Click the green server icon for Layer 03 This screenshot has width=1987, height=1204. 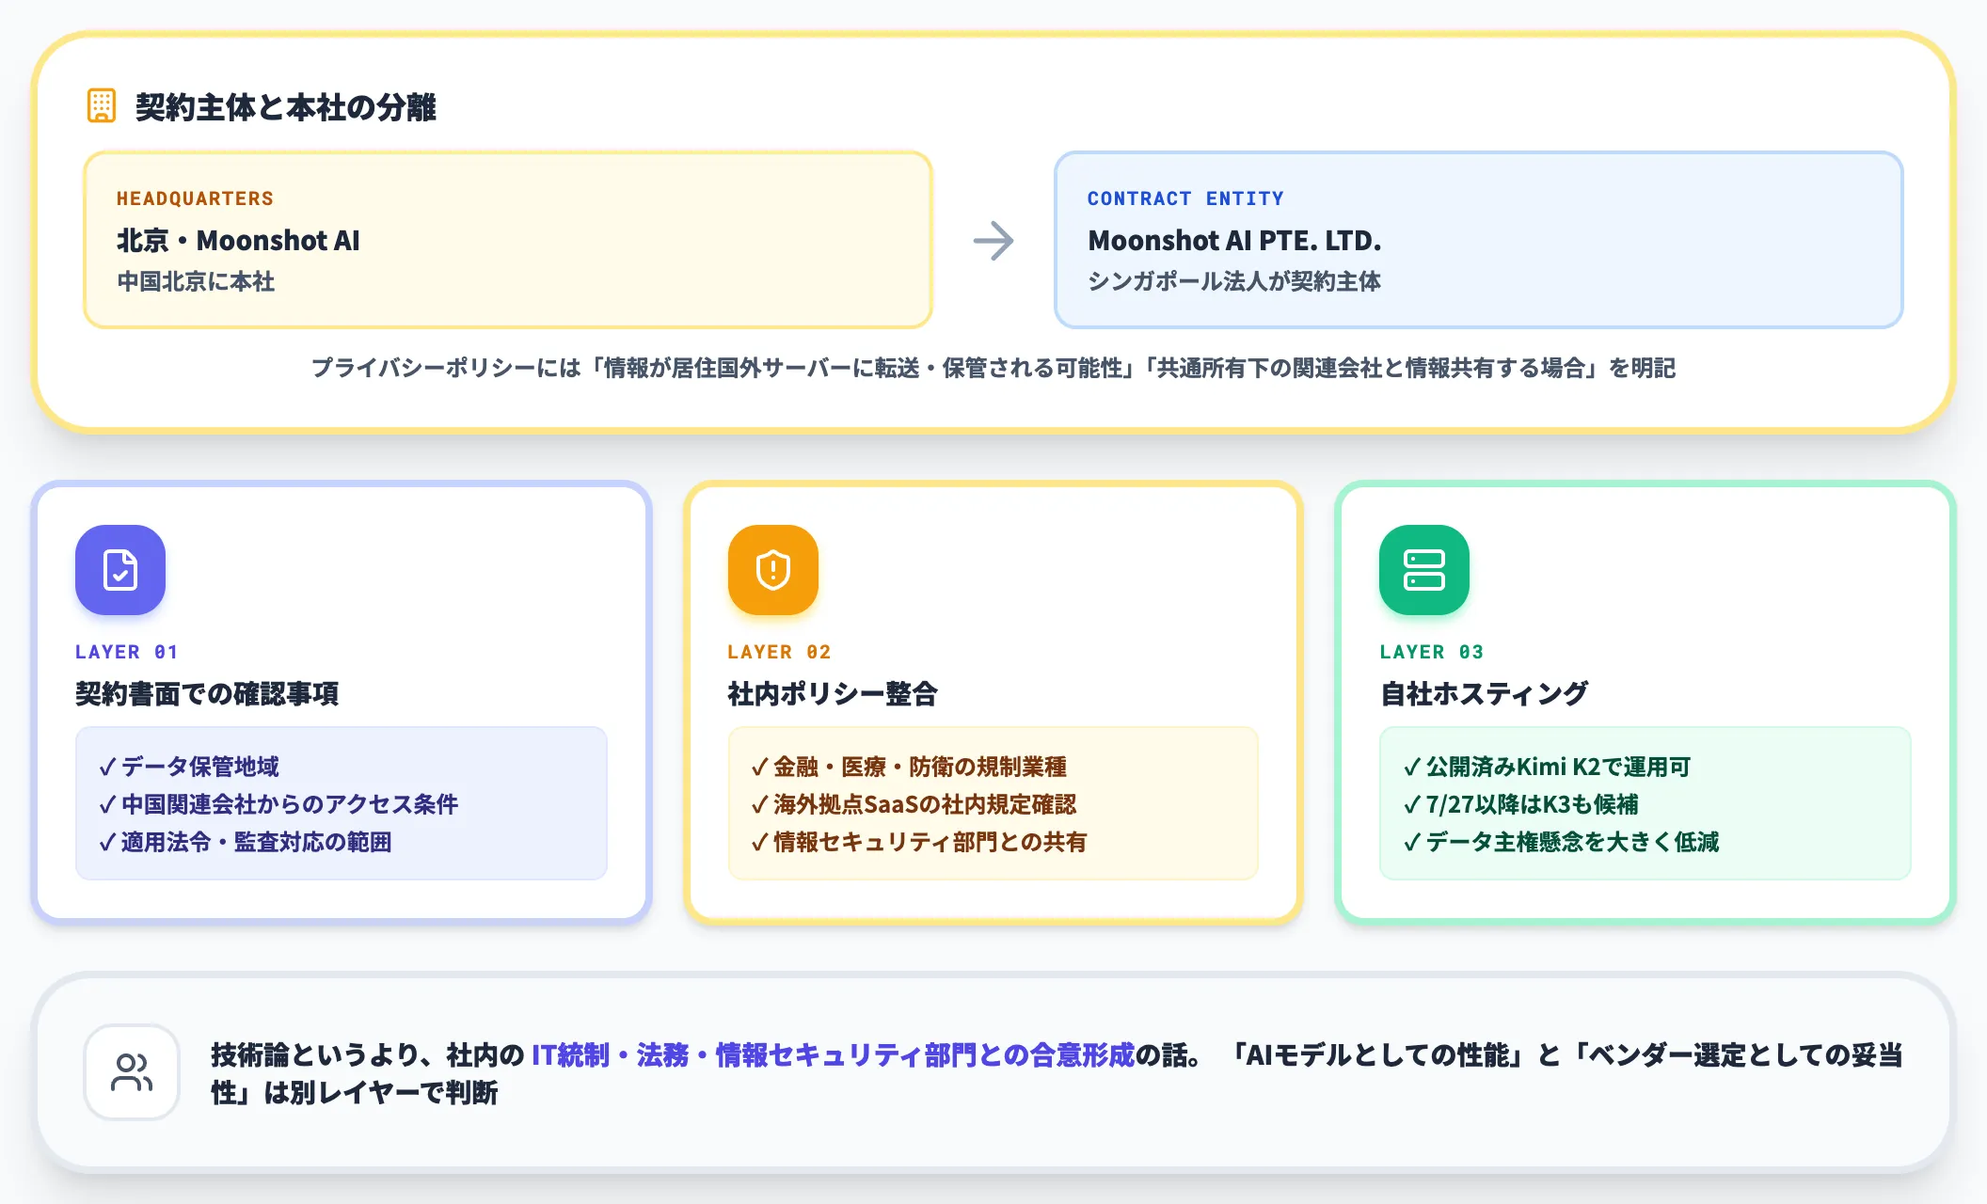(x=1424, y=570)
